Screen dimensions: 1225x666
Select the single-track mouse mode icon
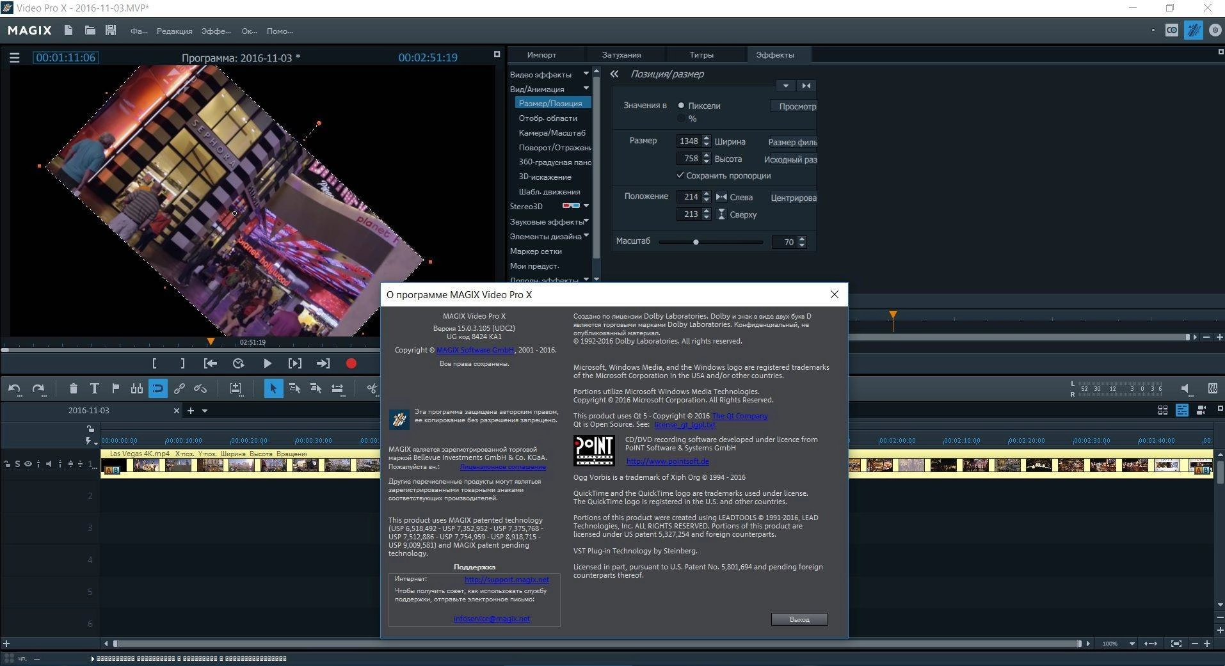294,388
